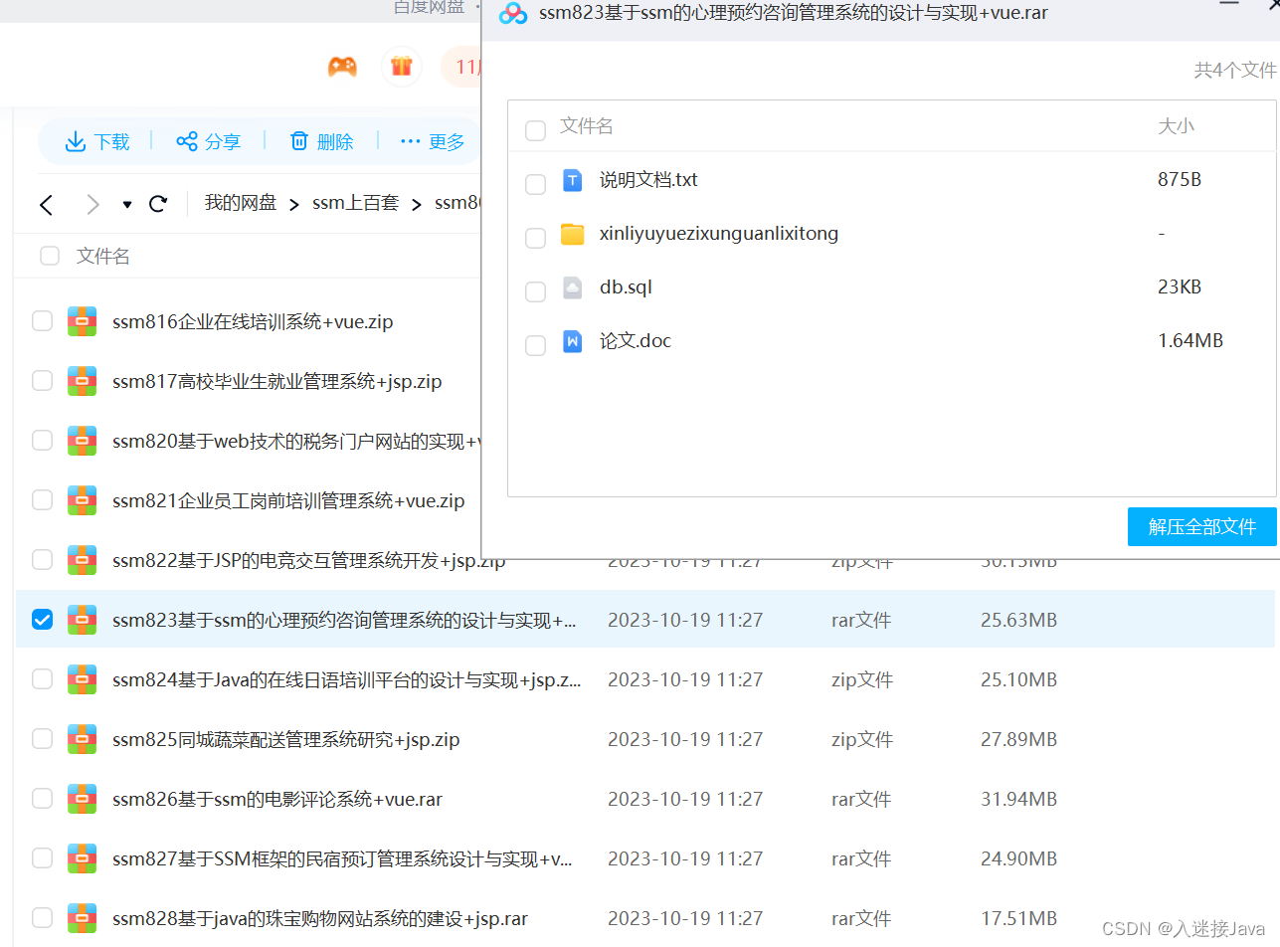Check the db.sql checkbox
This screenshot has height=947, width=1280.
tap(535, 291)
